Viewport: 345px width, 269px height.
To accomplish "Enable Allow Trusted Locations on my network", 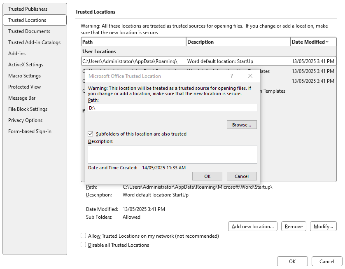I will click(84, 236).
